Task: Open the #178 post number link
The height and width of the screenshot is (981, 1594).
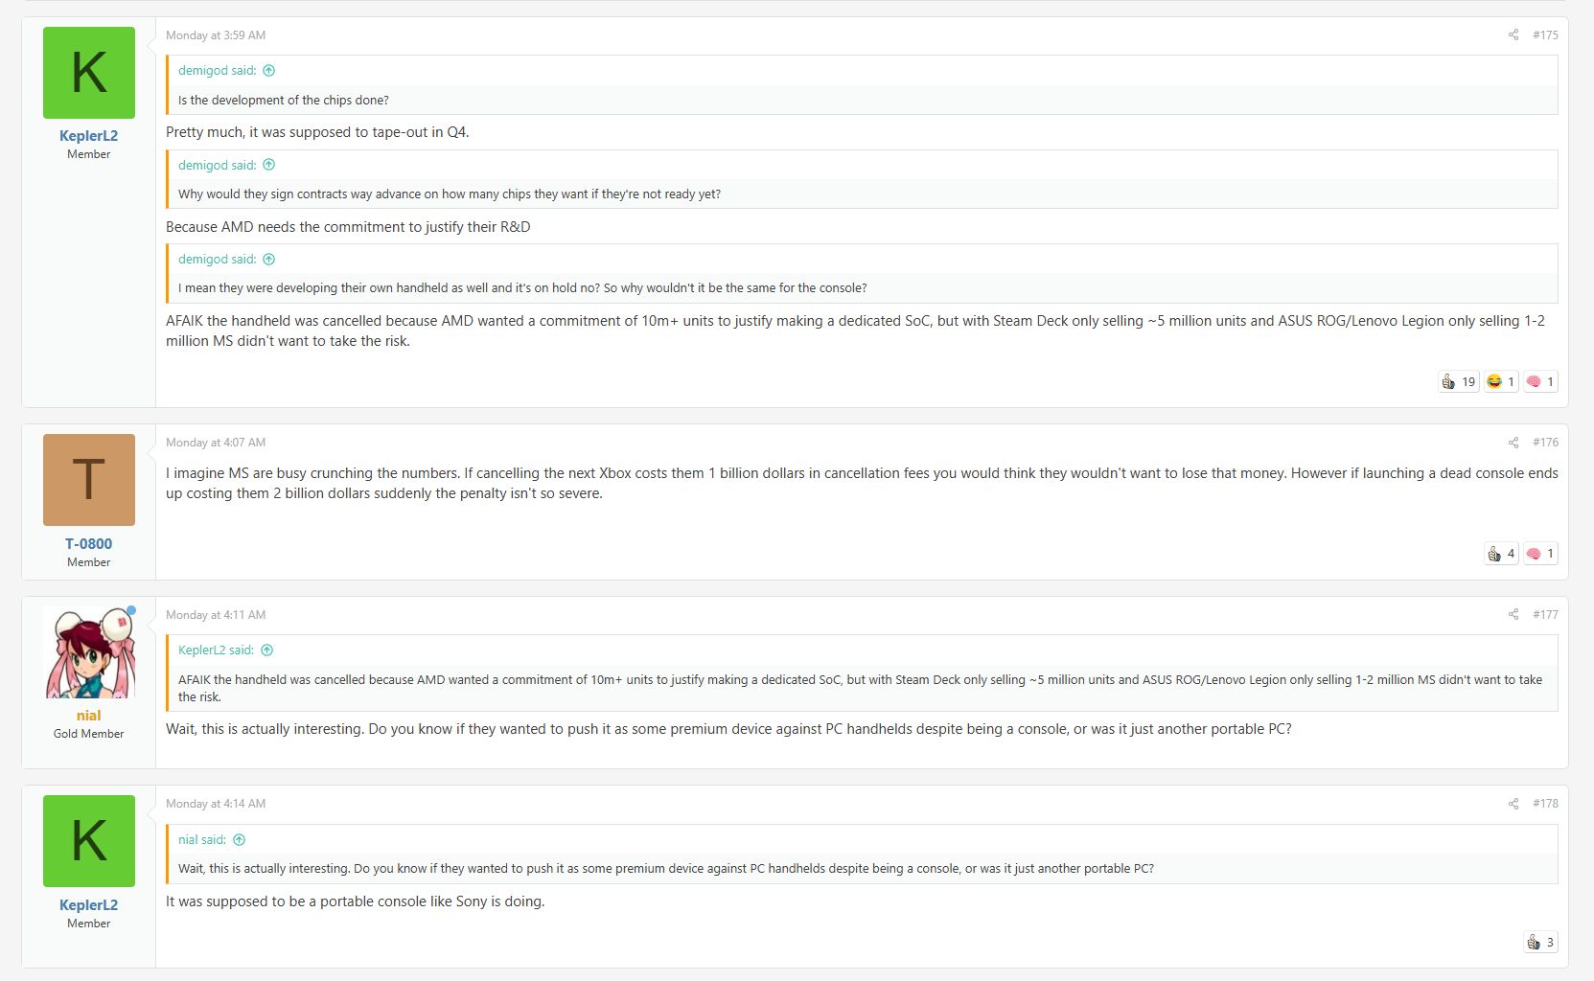Action: pyautogui.click(x=1545, y=804)
